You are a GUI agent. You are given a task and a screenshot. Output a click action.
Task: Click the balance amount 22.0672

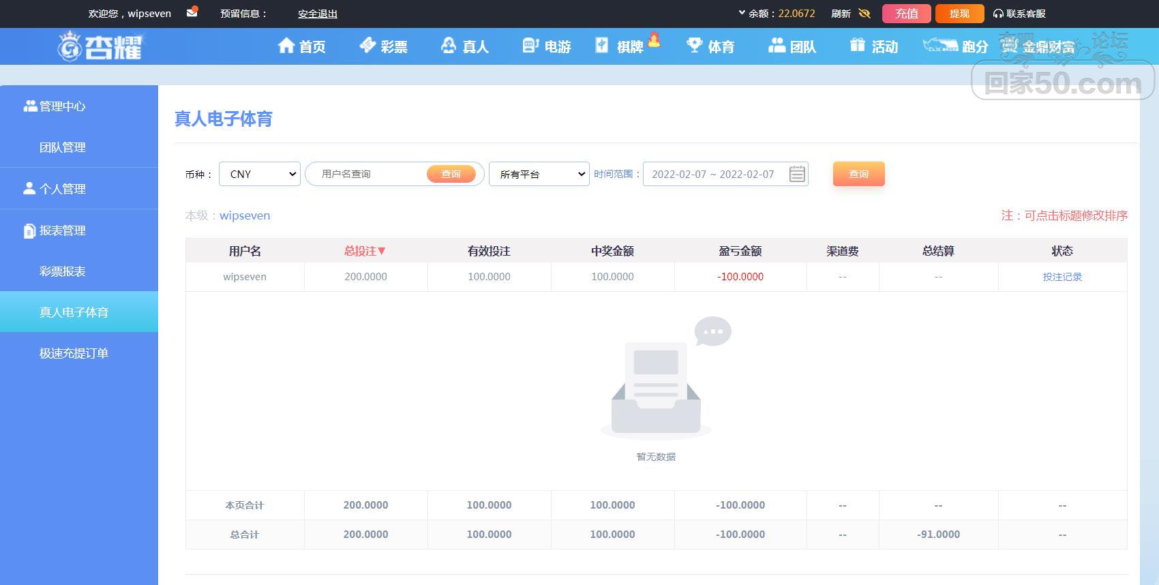tap(797, 14)
